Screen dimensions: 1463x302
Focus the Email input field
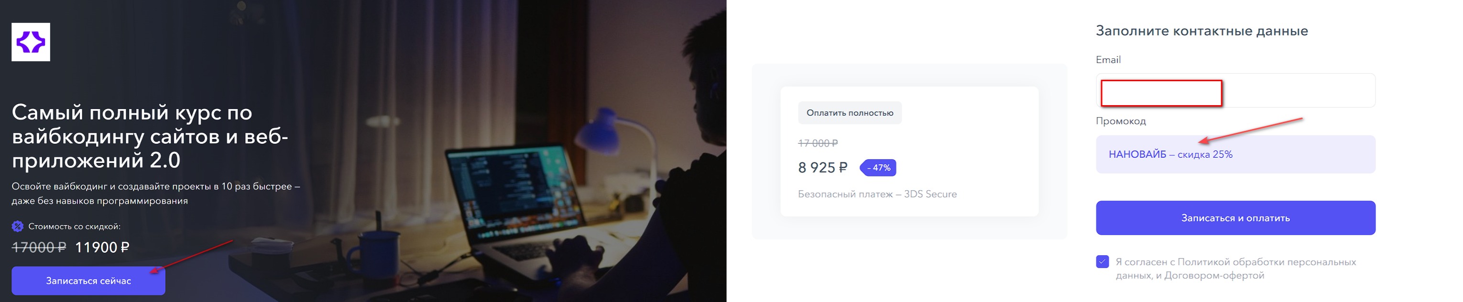coord(1235,91)
